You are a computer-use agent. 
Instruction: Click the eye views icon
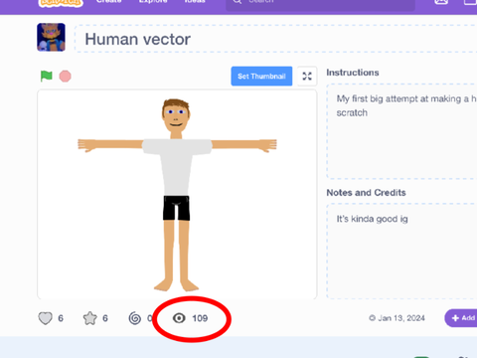[179, 318]
